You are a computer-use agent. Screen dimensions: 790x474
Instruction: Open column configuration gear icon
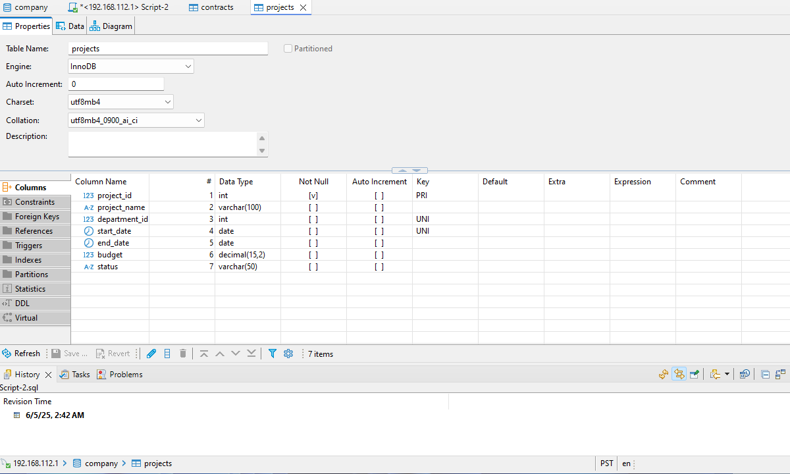coord(288,354)
